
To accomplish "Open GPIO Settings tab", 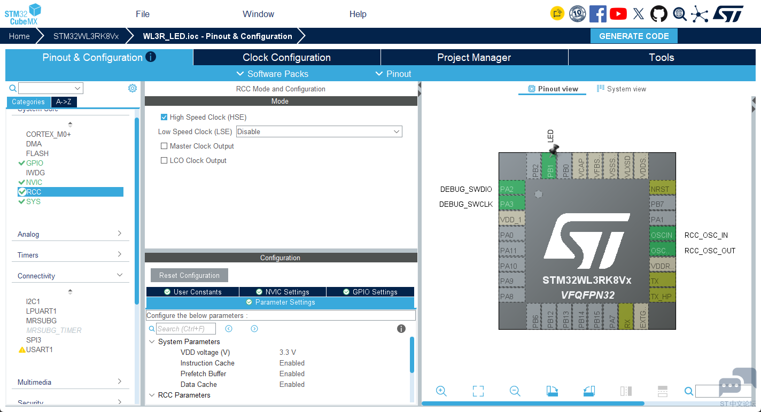I will pyautogui.click(x=370, y=292).
